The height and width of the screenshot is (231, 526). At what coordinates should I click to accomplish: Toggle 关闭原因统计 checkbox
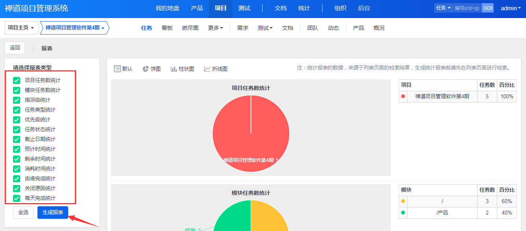(17, 188)
